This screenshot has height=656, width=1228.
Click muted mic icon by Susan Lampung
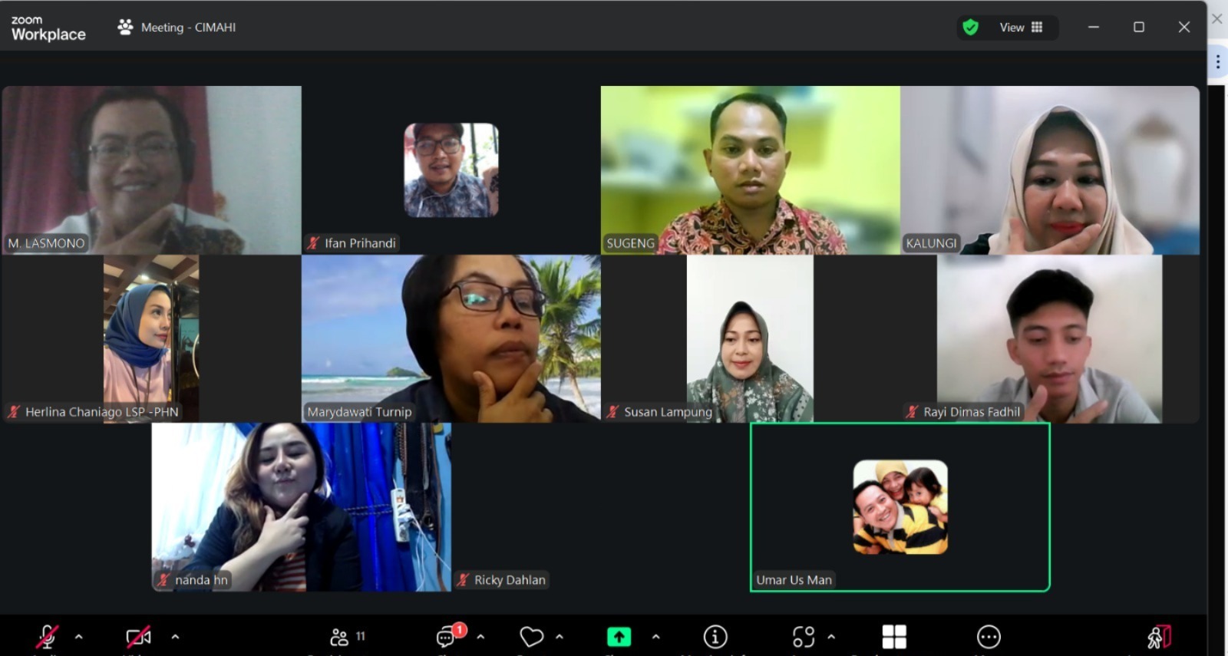click(x=612, y=412)
